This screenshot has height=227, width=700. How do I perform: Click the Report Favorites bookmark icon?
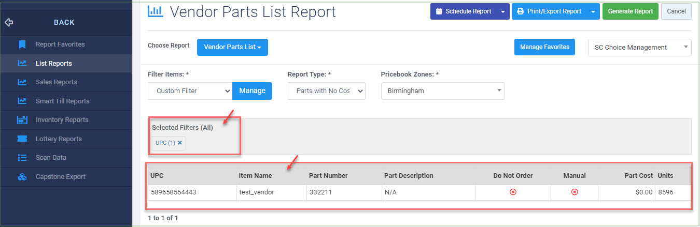pyautogui.click(x=22, y=44)
